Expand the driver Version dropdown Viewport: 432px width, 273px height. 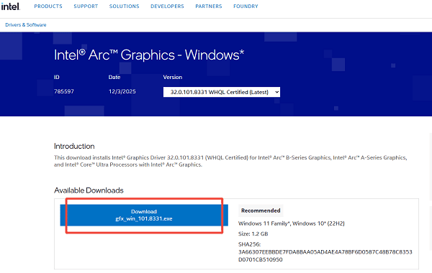pos(222,92)
